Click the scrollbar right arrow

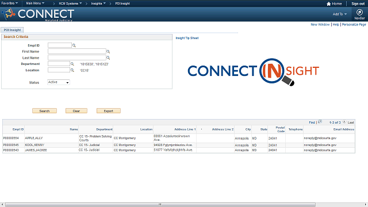[366, 205]
